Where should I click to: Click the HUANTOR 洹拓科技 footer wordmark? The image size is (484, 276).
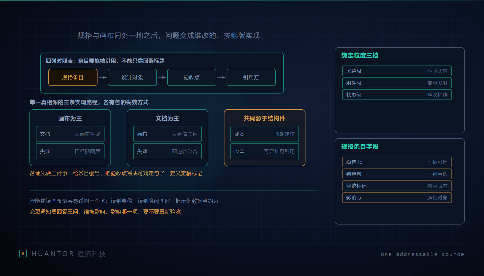(69, 254)
